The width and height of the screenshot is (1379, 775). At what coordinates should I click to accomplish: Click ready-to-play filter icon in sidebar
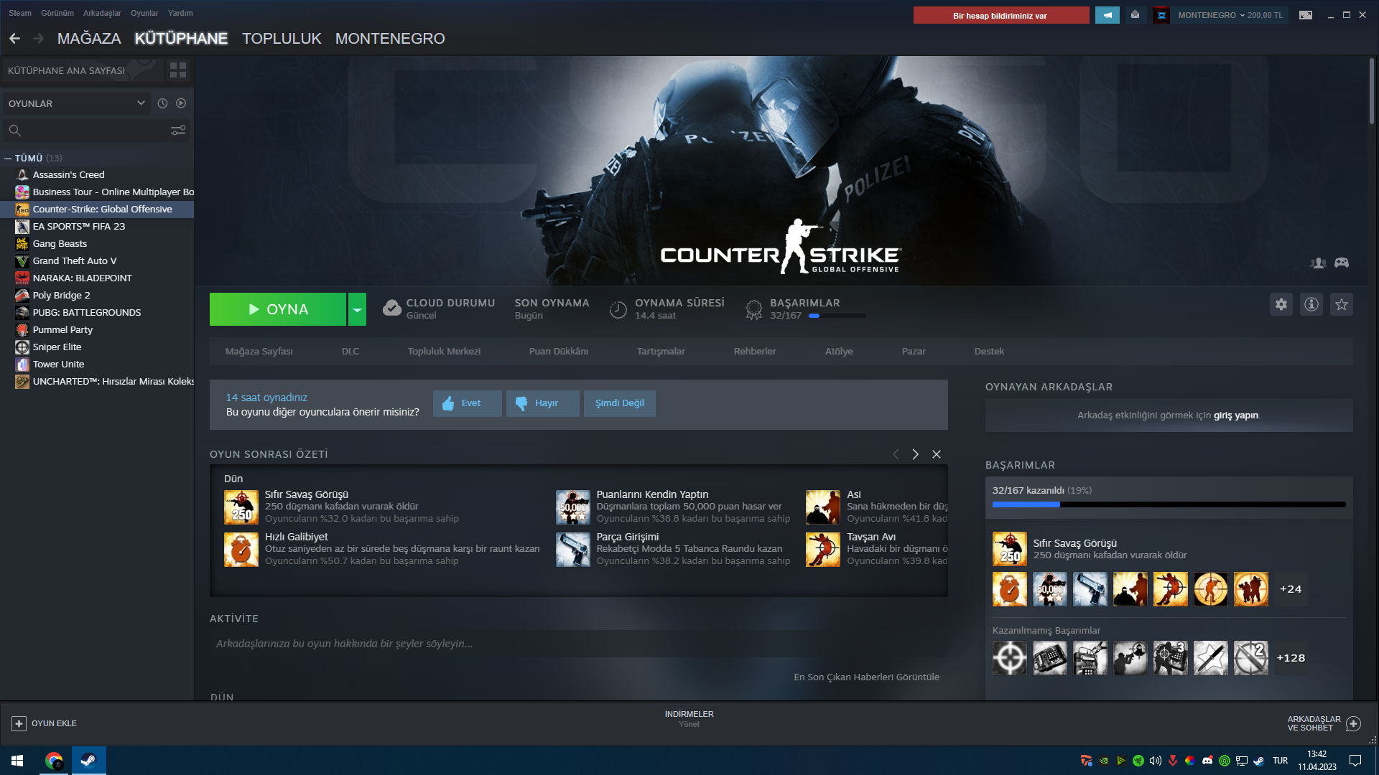click(181, 103)
